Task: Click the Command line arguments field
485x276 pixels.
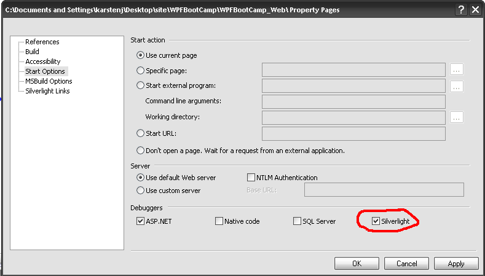Action: [353, 101]
